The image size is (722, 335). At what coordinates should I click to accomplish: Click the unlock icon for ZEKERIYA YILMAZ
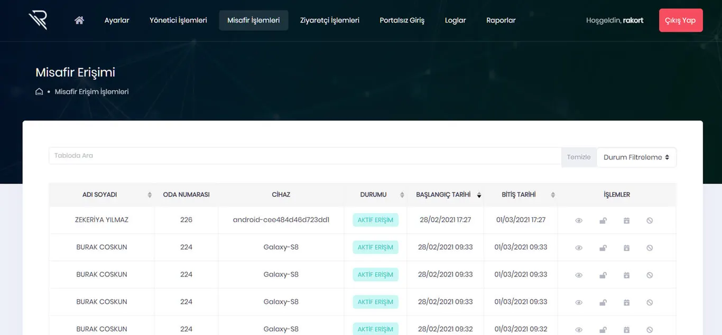pyautogui.click(x=603, y=219)
